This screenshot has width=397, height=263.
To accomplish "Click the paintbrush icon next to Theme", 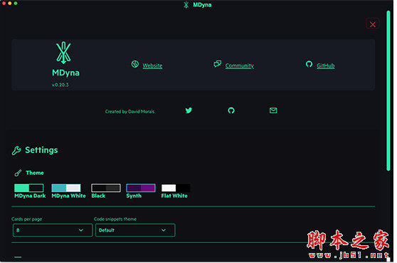I will click(x=18, y=173).
